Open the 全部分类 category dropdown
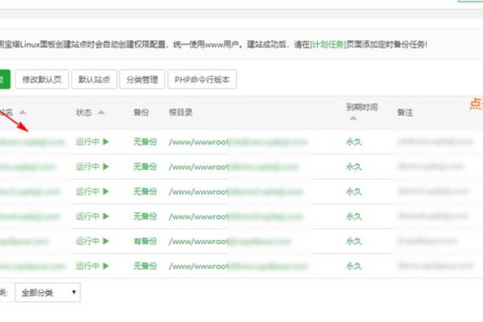Viewport: 483px width, 322px height. [x=47, y=293]
